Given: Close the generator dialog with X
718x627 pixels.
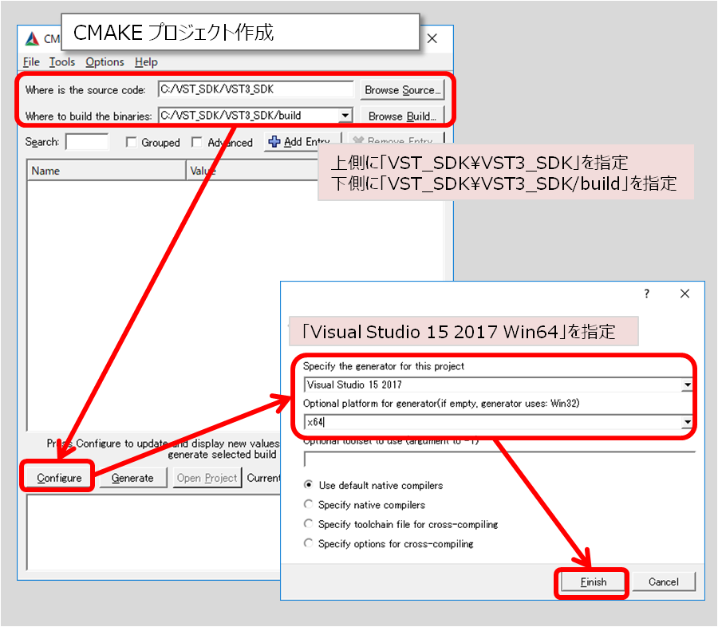Looking at the screenshot, I should [x=684, y=294].
